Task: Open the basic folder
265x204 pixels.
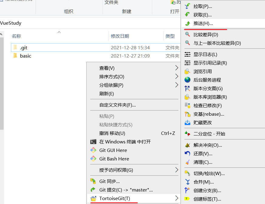Action: 26,56
